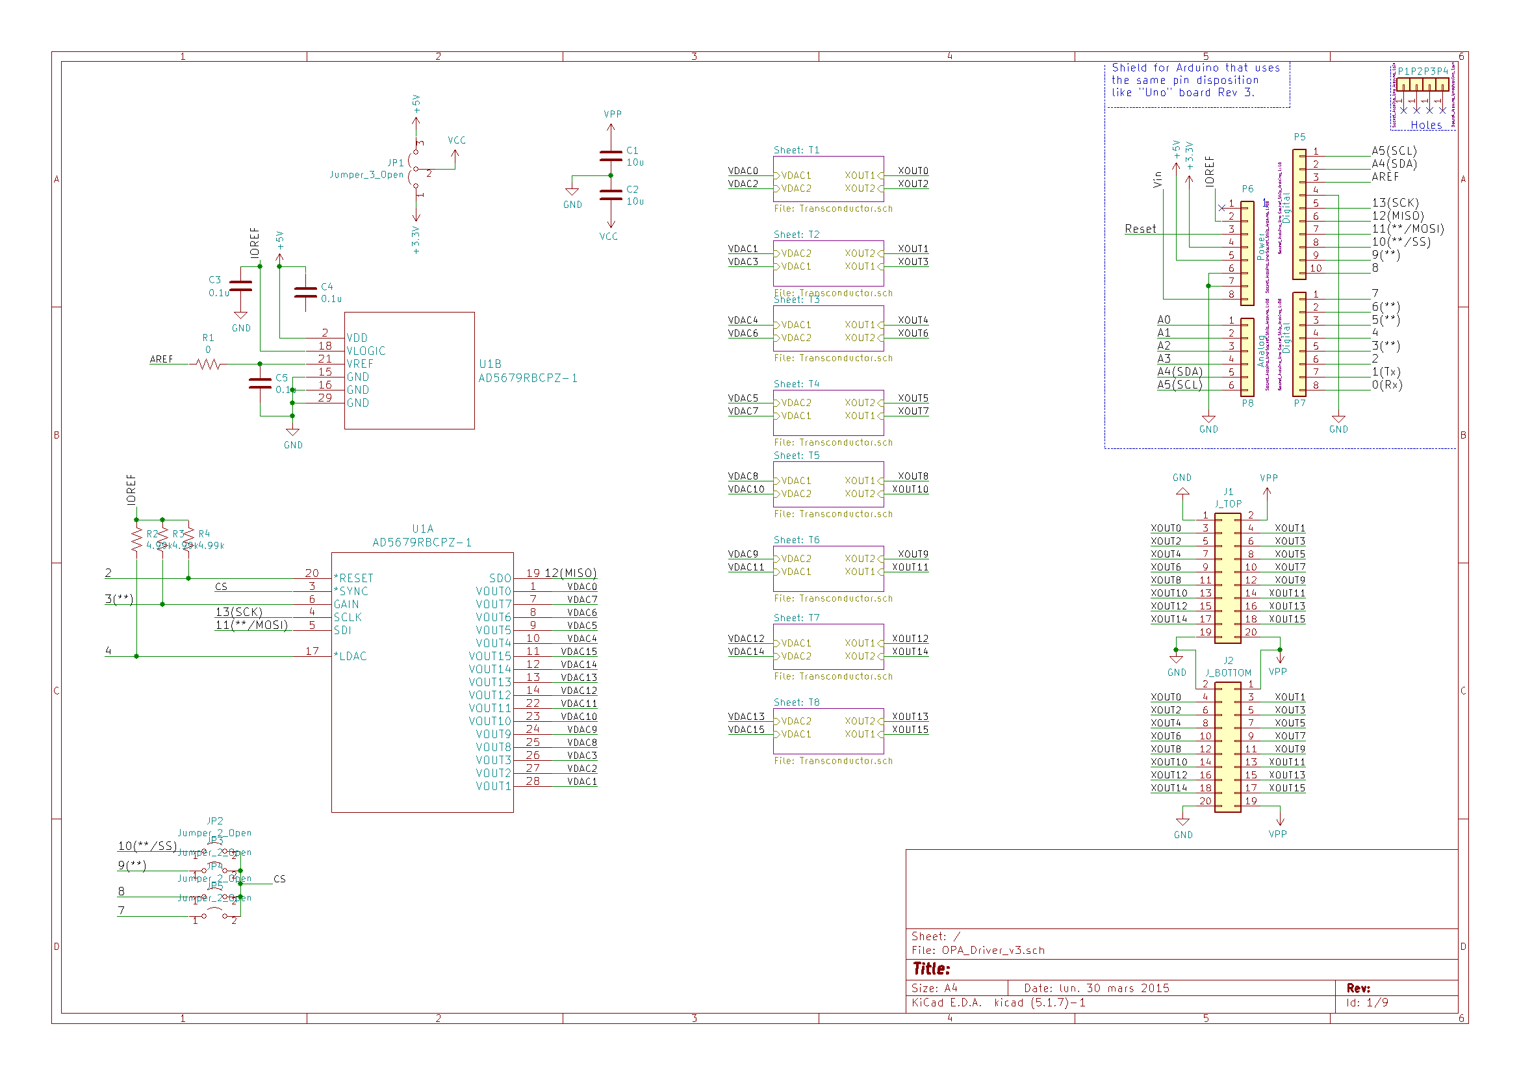Click the JP5 jumper on net 7
This screenshot has width=1519, height=1074.
click(x=214, y=915)
